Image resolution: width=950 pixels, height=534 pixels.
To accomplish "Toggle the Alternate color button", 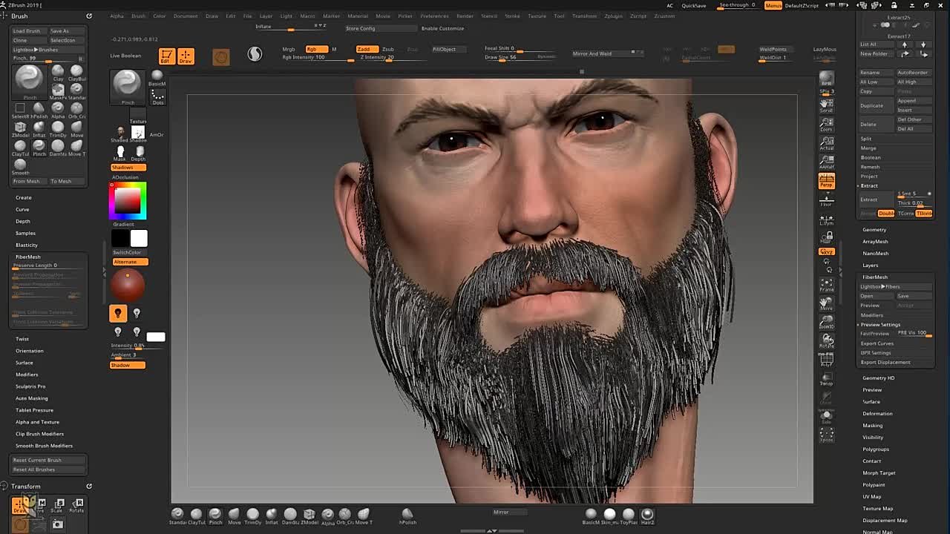I will click(x=130, y=262).
